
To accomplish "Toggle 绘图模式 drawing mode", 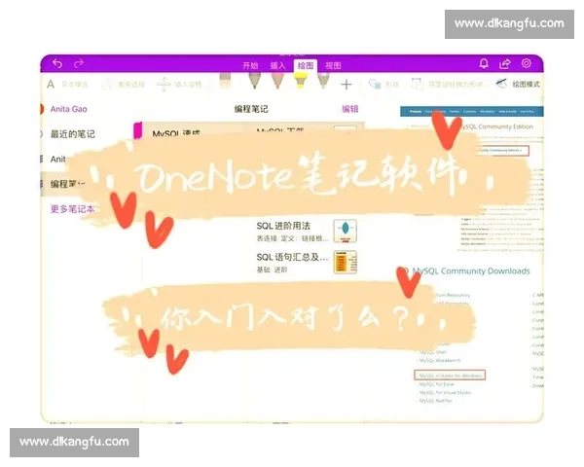I will point(518,85).
